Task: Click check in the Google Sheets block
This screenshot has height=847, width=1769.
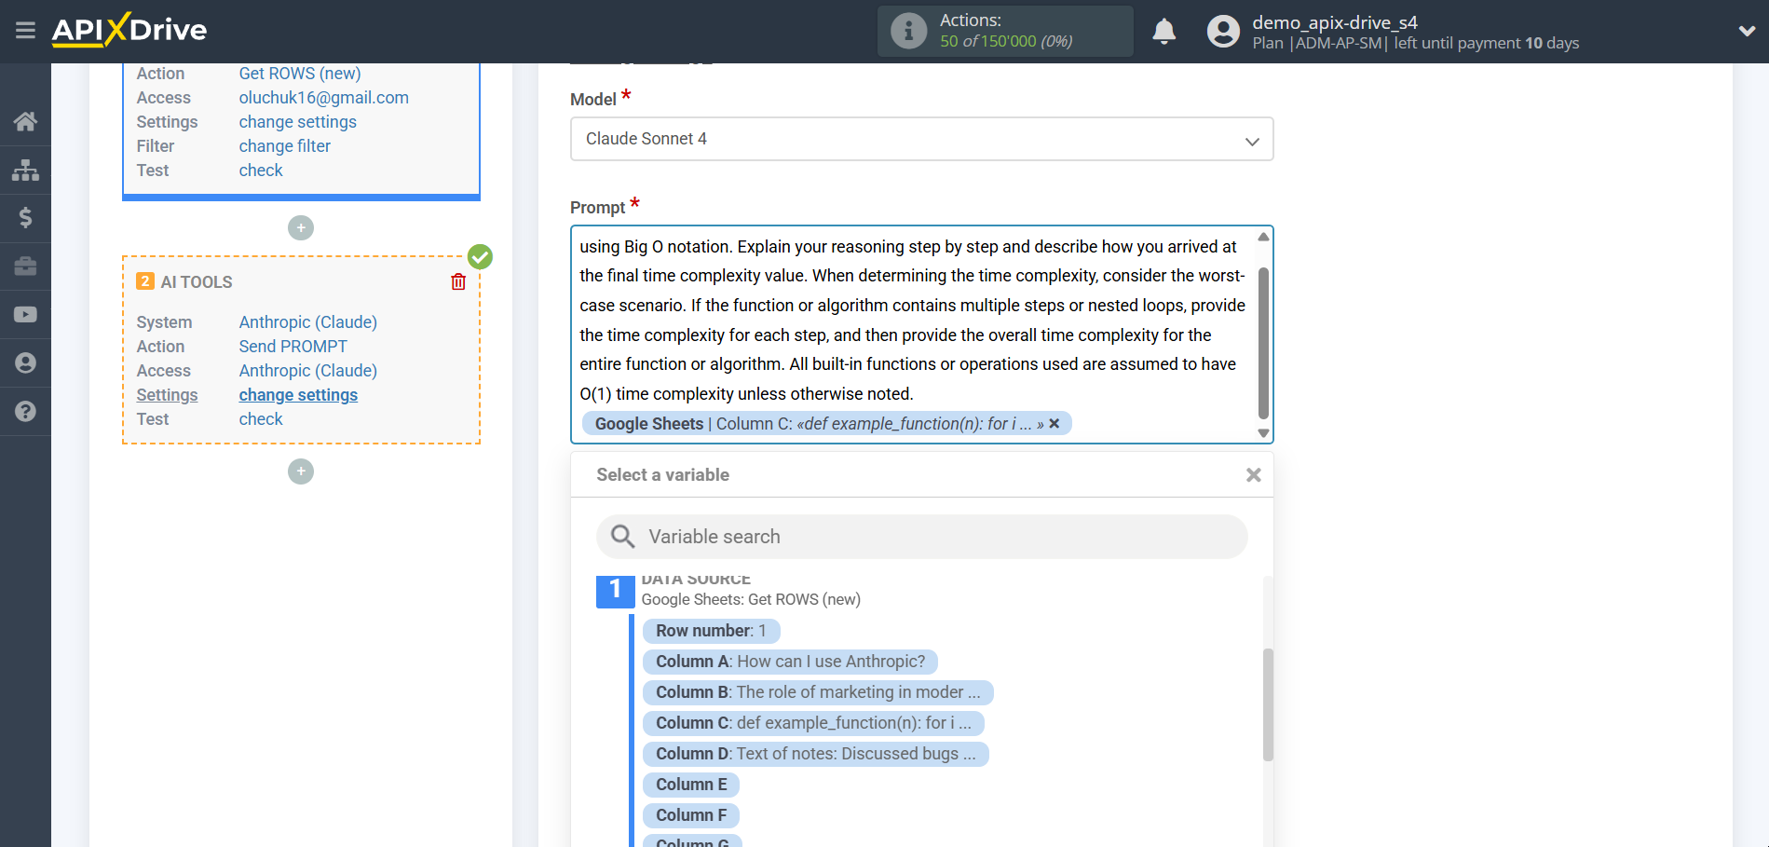Action: pos(261,171)
